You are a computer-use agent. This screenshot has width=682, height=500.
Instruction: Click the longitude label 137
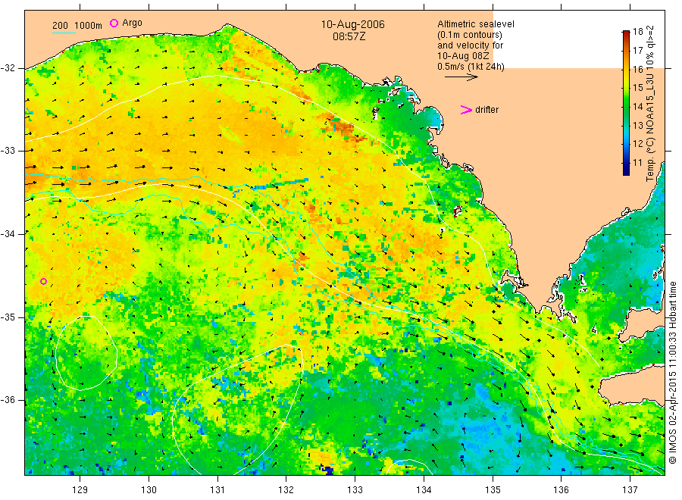coord(630,489)
